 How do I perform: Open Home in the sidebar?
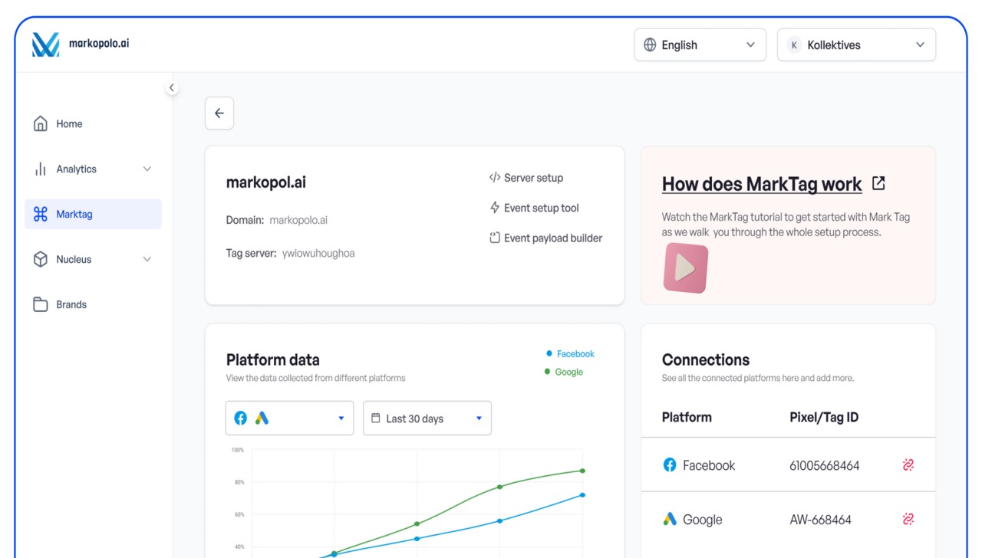click(94, 123)
